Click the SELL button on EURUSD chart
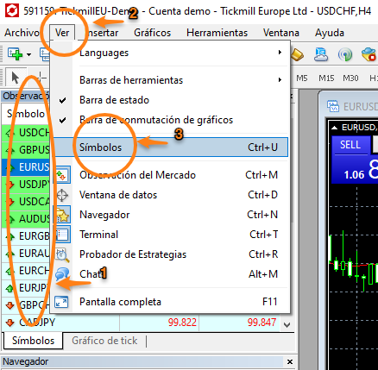Image resolution: width=378 pixels, height=370 pixels. coord(350,145)
